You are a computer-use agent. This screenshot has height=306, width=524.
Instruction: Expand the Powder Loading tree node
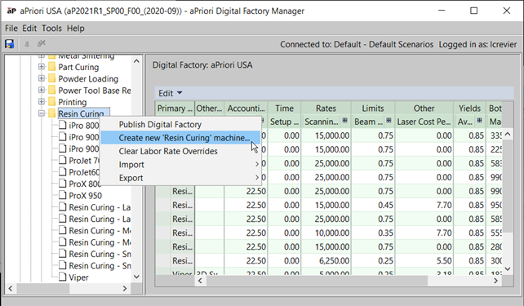tap(42, 78)
